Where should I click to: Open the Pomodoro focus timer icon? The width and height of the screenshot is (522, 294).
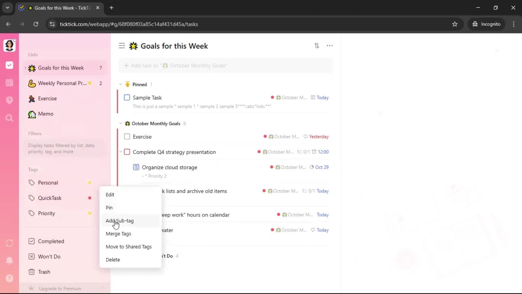[9, 100]
